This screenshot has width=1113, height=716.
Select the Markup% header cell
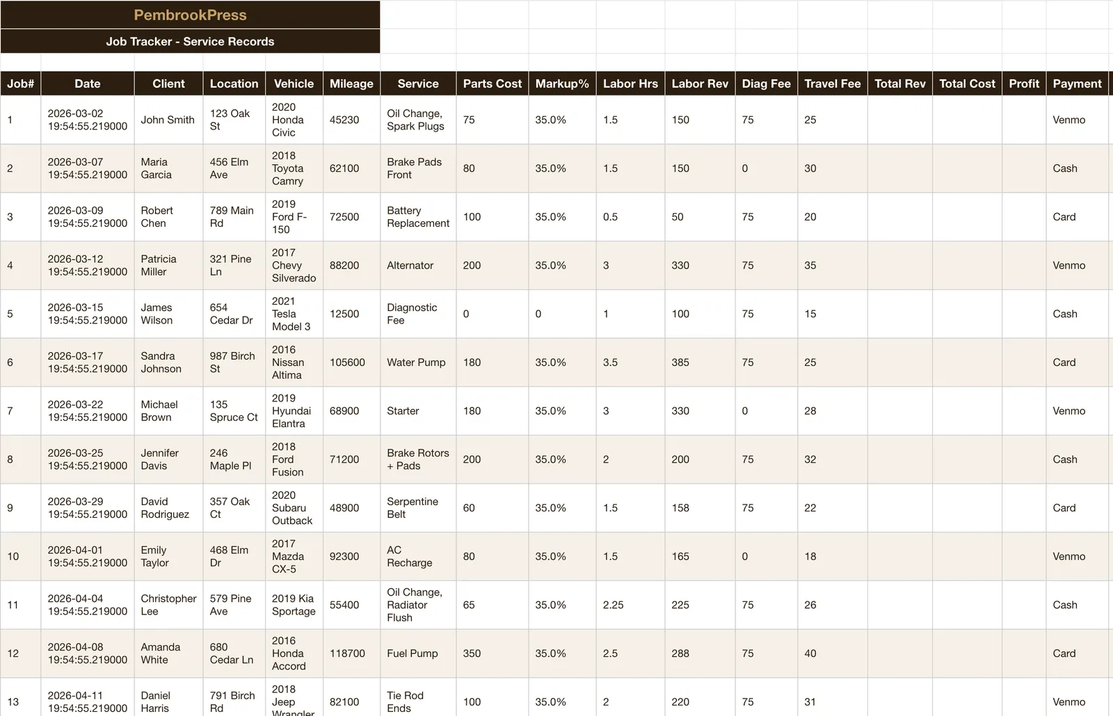pos(562,83)
